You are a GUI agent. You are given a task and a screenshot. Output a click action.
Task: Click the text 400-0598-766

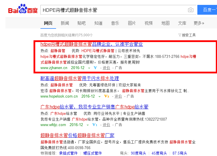click(x=79, y=148)
